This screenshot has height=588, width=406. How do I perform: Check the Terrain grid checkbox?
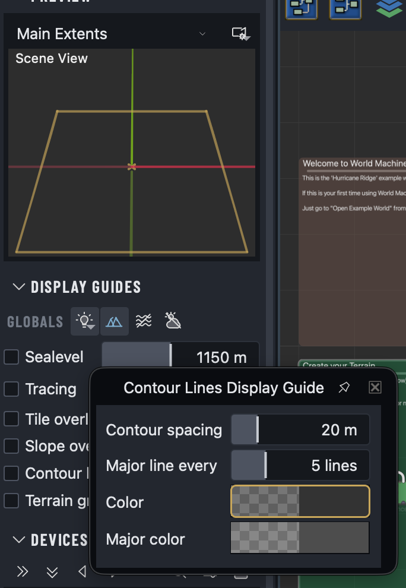[x=11, y=501]
